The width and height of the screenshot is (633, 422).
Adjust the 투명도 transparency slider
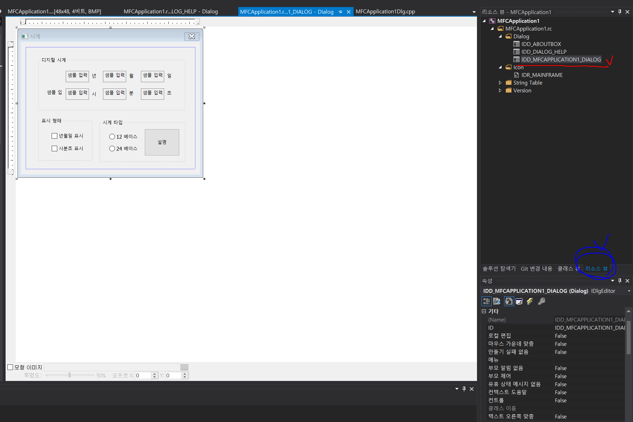70,375
